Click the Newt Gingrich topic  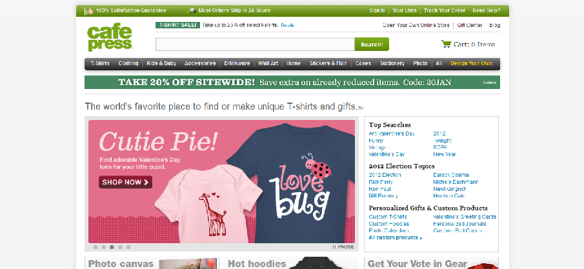pyautogui.click(x=450, y=189)
